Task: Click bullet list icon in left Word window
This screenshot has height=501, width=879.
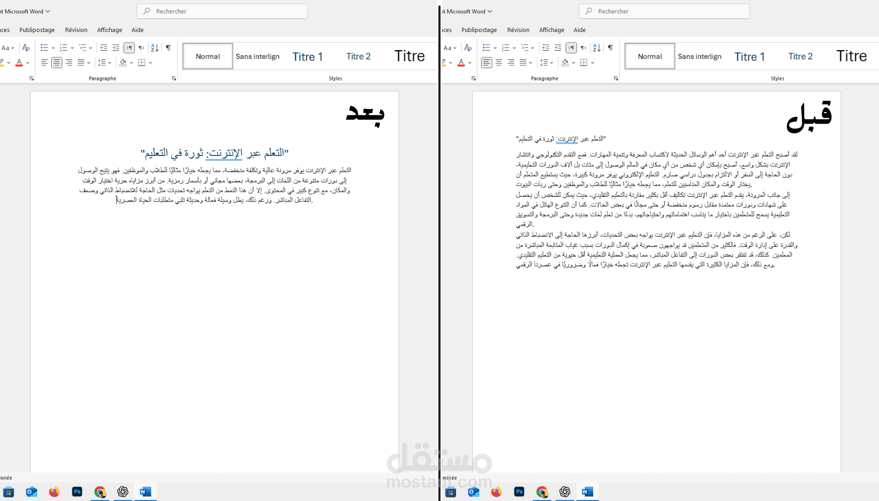Action: pos(44,48)
